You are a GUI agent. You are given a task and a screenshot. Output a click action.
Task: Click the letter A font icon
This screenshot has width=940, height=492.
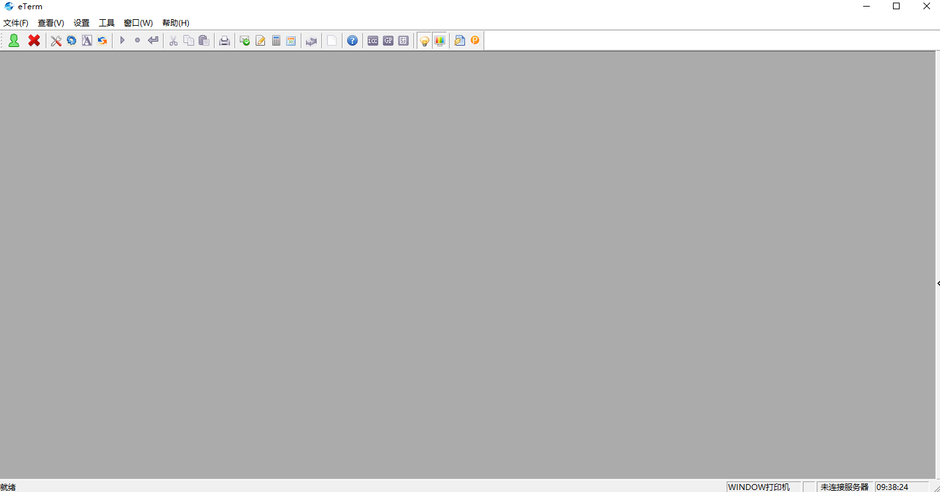[87, 41]
